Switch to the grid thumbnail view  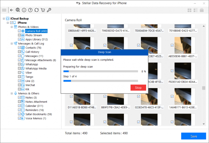[189, 10]
